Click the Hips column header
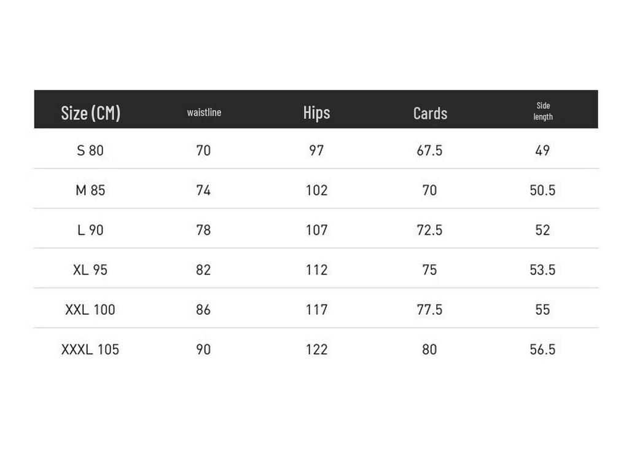 point(316,113)
